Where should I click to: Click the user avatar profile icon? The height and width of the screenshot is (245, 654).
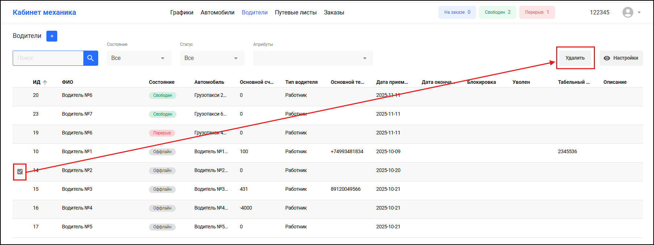628,12
